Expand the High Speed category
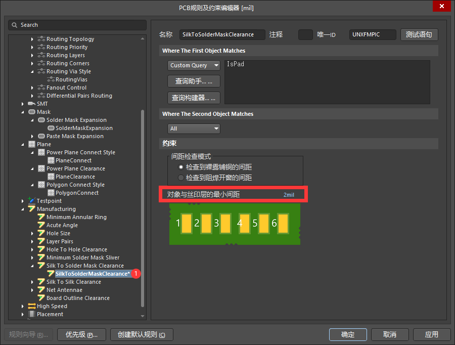Viewport: 455px width, 345px height. pos(23,306)
